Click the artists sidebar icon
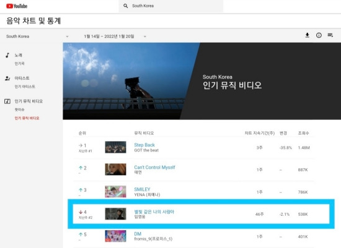This screenshot has width=341, height=248. click(7, 79)
